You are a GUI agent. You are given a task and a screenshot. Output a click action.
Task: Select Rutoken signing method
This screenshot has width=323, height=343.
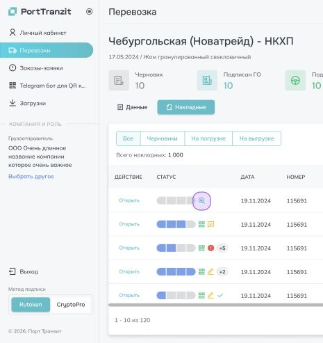pos(31,305)
